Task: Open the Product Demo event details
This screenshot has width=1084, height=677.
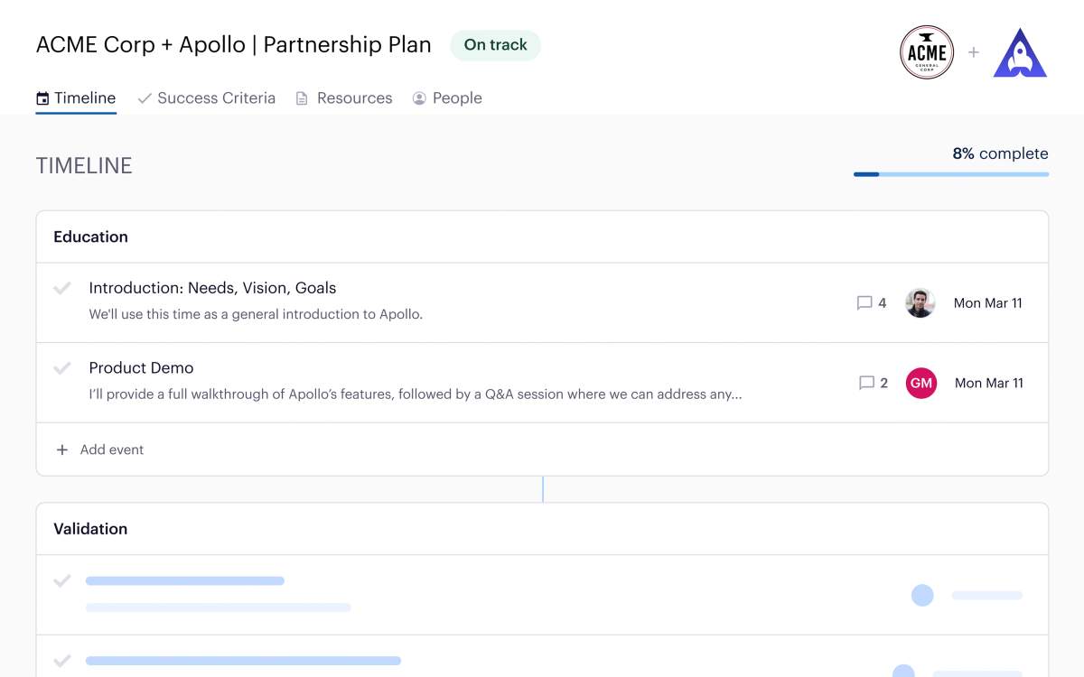Action: [141, 367]
